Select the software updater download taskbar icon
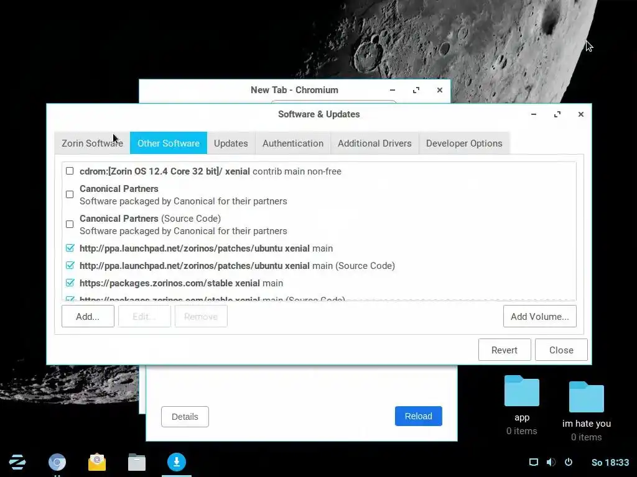637x477 pixels. coord(176,462)
